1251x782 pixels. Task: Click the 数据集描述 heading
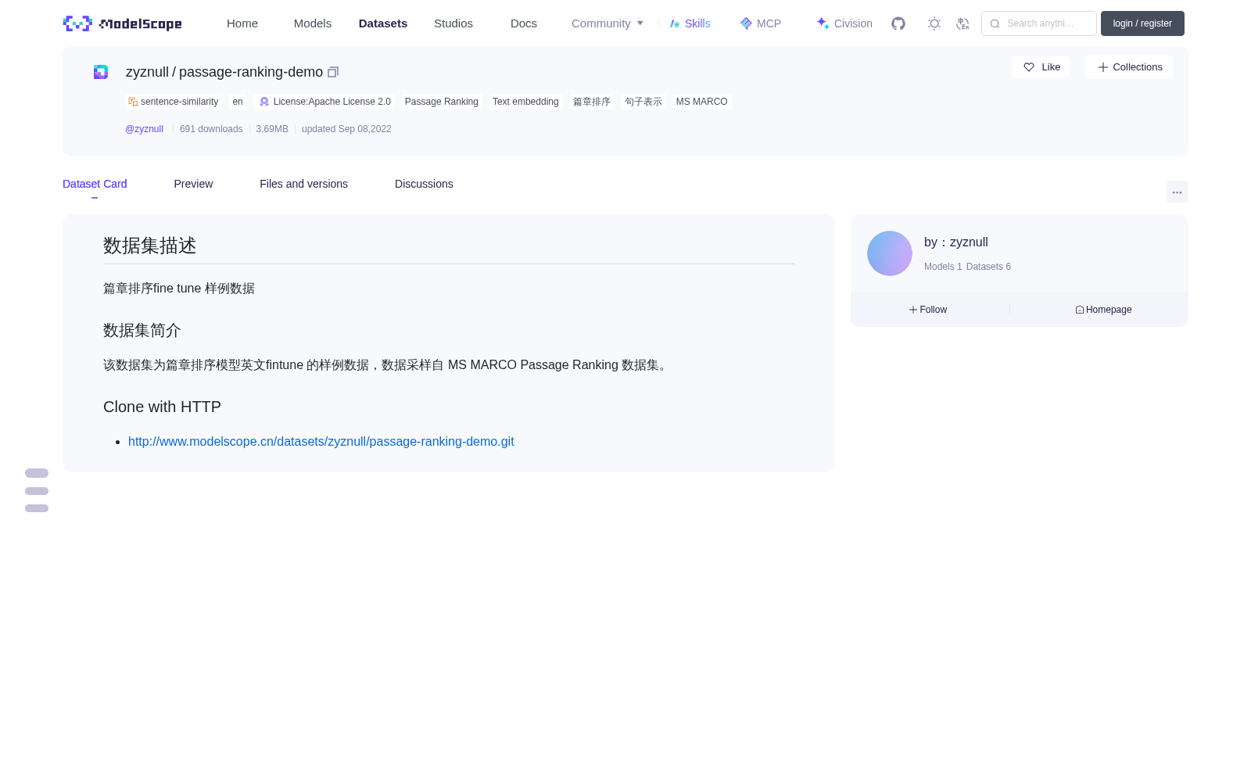click(150, 246)
